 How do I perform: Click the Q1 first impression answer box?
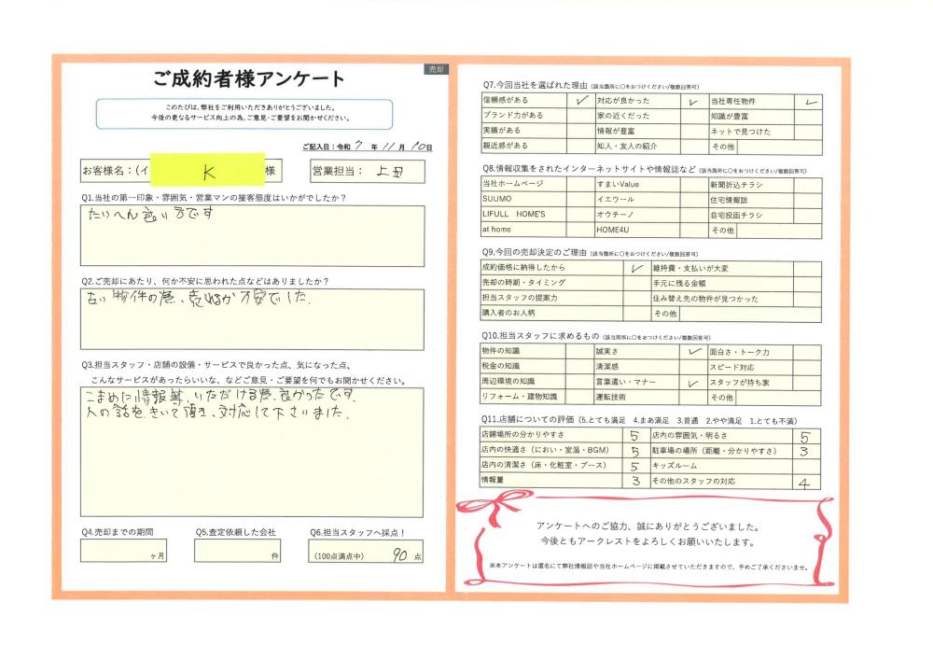(x=251, y=236)
